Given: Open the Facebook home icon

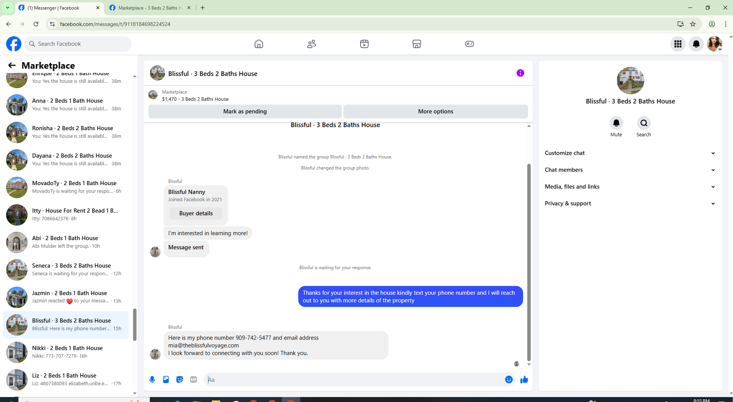Looking at the screenshot, I should 259,44.
